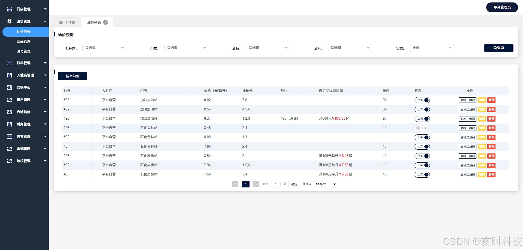Open 油价列表 in the sidebar submenu
This screenshot has width=523, height=250.
click(26, 32)
